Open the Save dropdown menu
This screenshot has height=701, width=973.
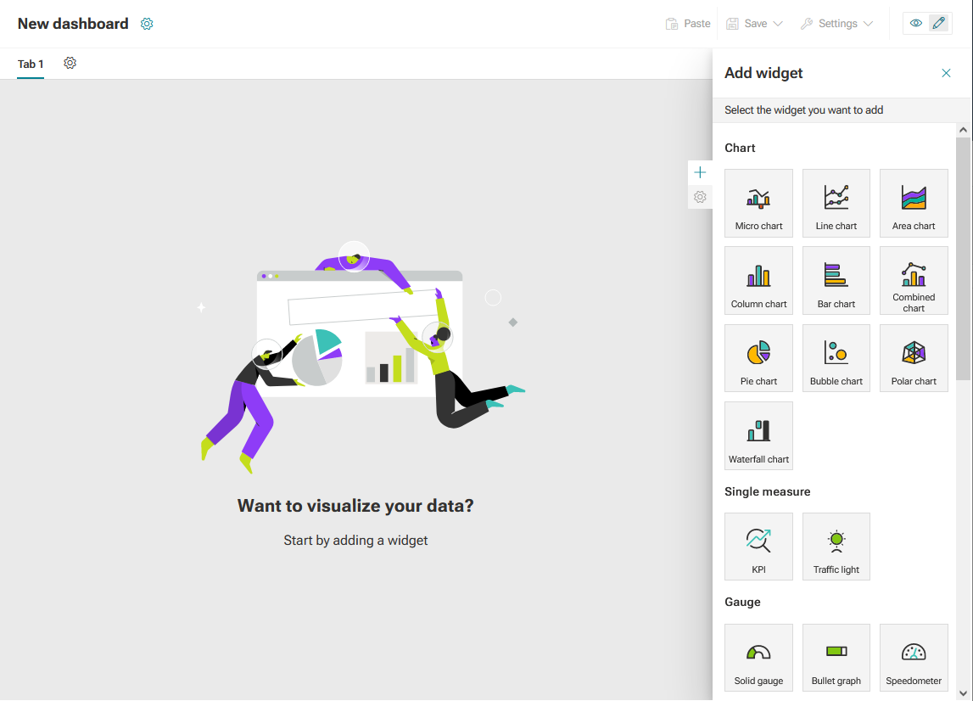(755, 24)
